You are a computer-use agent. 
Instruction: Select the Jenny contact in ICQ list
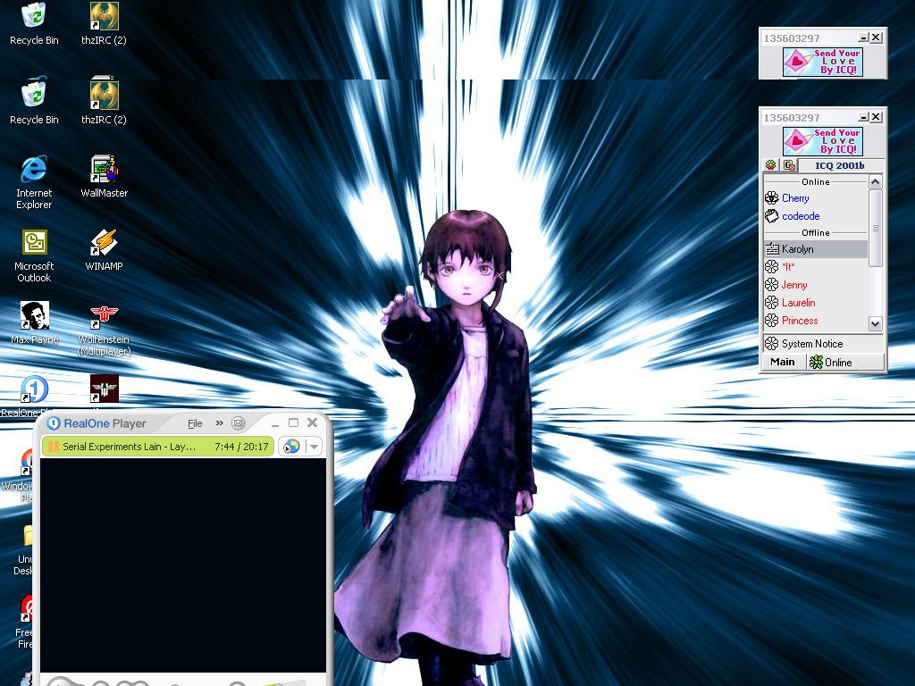pyautogui.click(x=794, y=285)
